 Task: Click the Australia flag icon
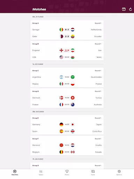(x=73, y=105)
